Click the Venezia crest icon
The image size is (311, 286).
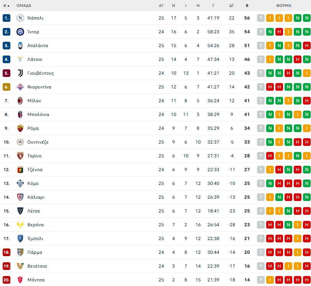[x=20, y=266]
